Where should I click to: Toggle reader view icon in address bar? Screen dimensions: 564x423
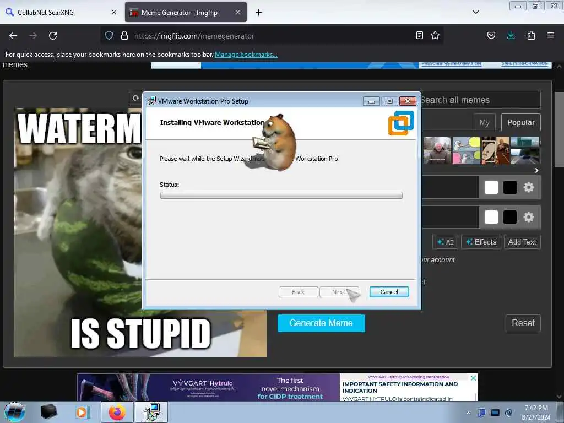coord(419,35)
